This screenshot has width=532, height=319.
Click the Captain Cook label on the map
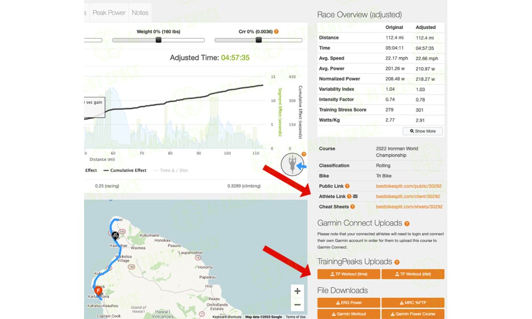pyautogui.click(x=109, y=316)
